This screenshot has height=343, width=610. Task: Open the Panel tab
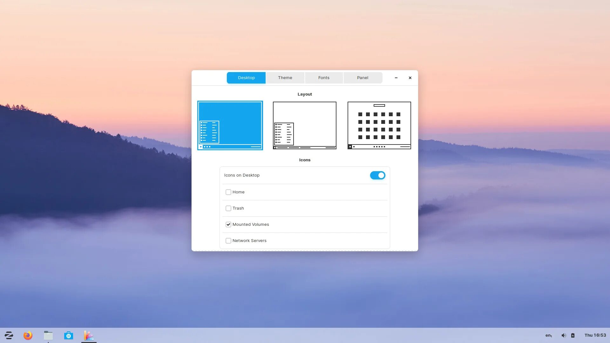(363, 78)
